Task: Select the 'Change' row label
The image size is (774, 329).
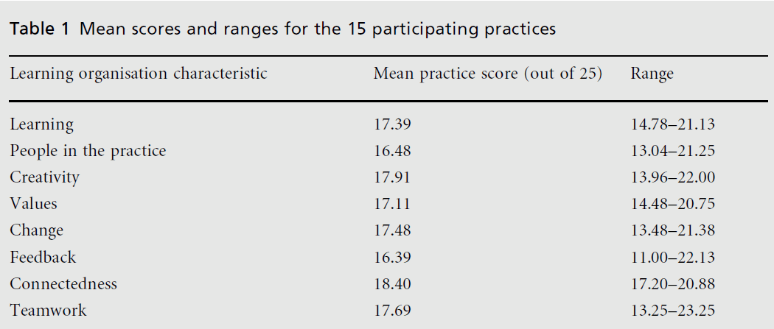Action: tap(36, 230)
